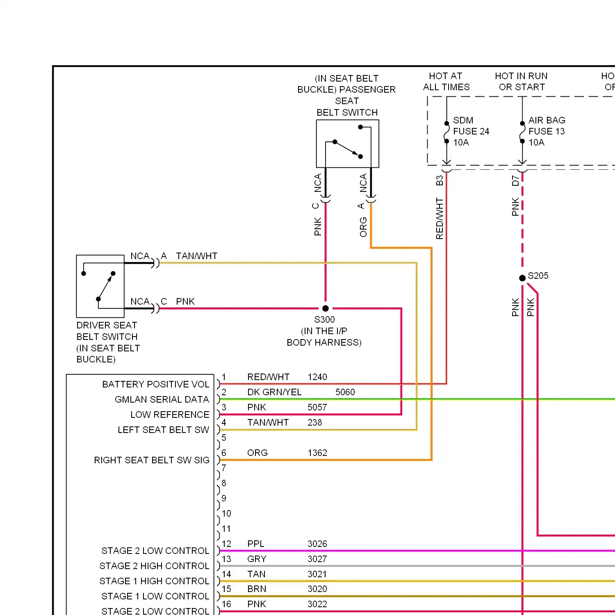Screen dimensions: 615x615
Task: Select the GMLAN SERIAL DATA pin label
Action: tap(162, 400)
